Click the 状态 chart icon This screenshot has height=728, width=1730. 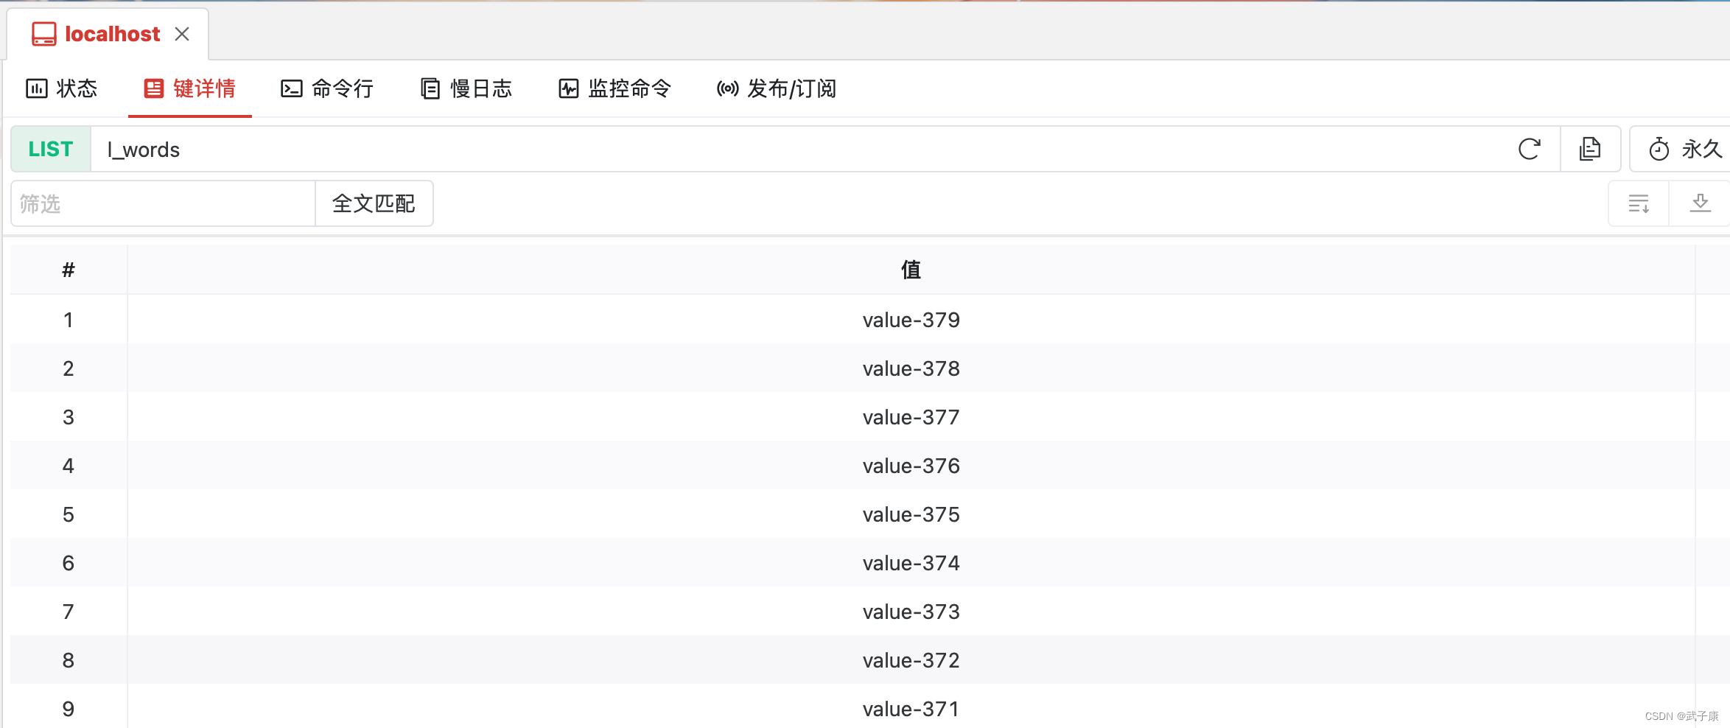click(x=37, y=88)
